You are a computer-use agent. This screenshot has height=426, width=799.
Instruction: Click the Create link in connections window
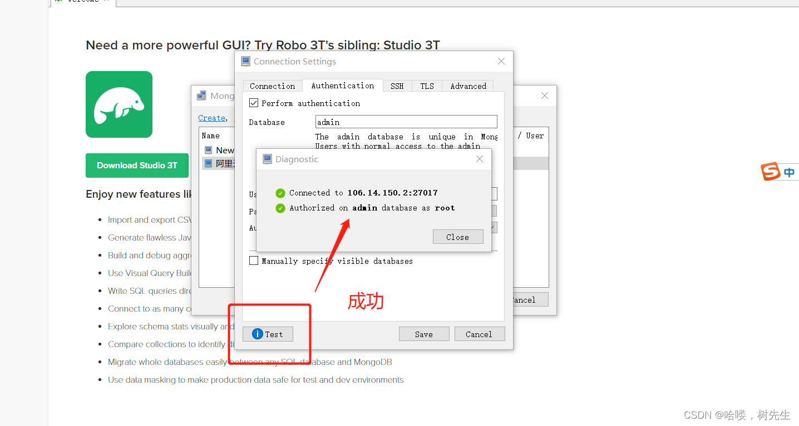point(212,118)
